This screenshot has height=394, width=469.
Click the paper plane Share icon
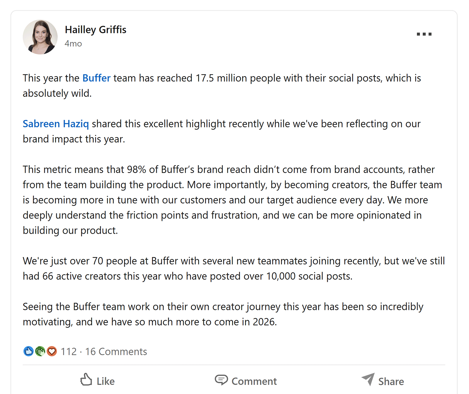pyautogui.click(x=368, y=379)
